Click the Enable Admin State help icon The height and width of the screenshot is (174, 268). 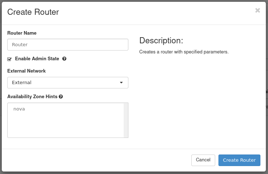click(64, 58)
